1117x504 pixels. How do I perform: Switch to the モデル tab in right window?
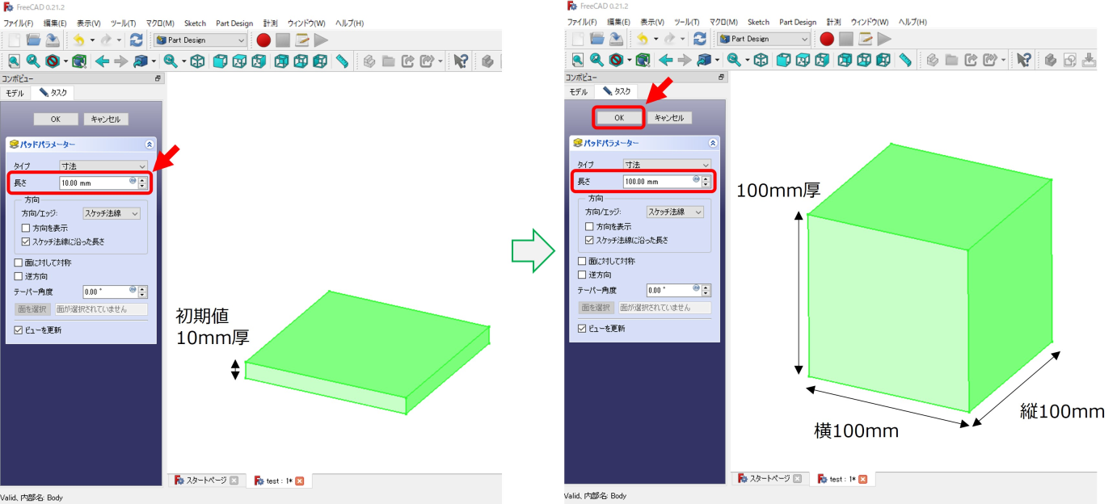579,92
